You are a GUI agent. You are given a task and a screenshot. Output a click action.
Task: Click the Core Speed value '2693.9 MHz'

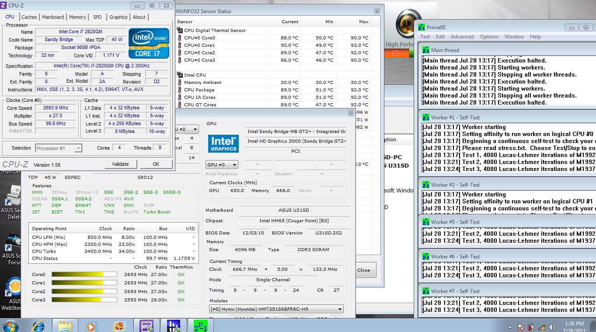click(x=56, y=108)
